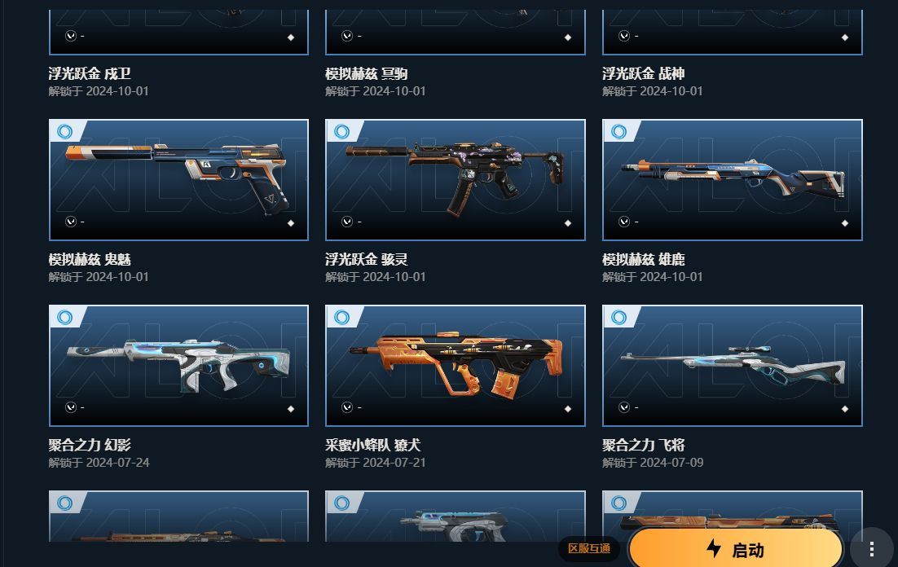Screen dimensions: 898x567
Task: Click the blue ring badge on 浮光跃金 骏灵 card
Action: coord(342,132)
